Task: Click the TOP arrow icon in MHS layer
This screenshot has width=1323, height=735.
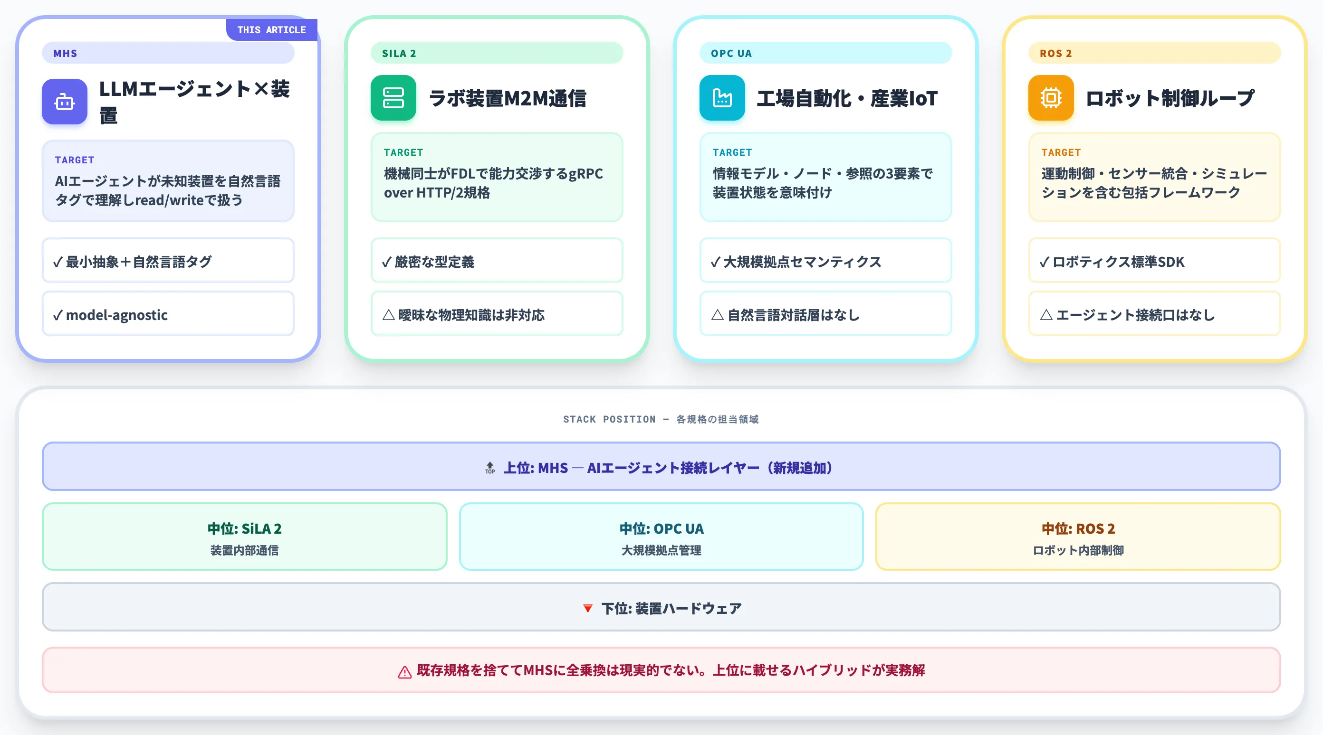Action: (490, 468)
